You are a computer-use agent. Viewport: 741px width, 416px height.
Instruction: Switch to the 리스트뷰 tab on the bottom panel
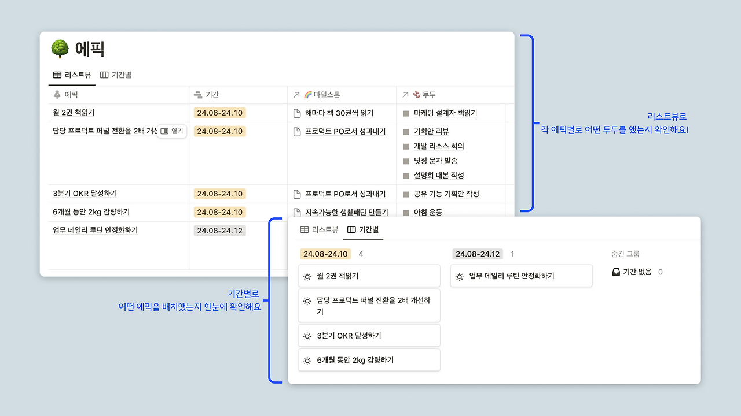pyautogui.click(x=320, y=229)
